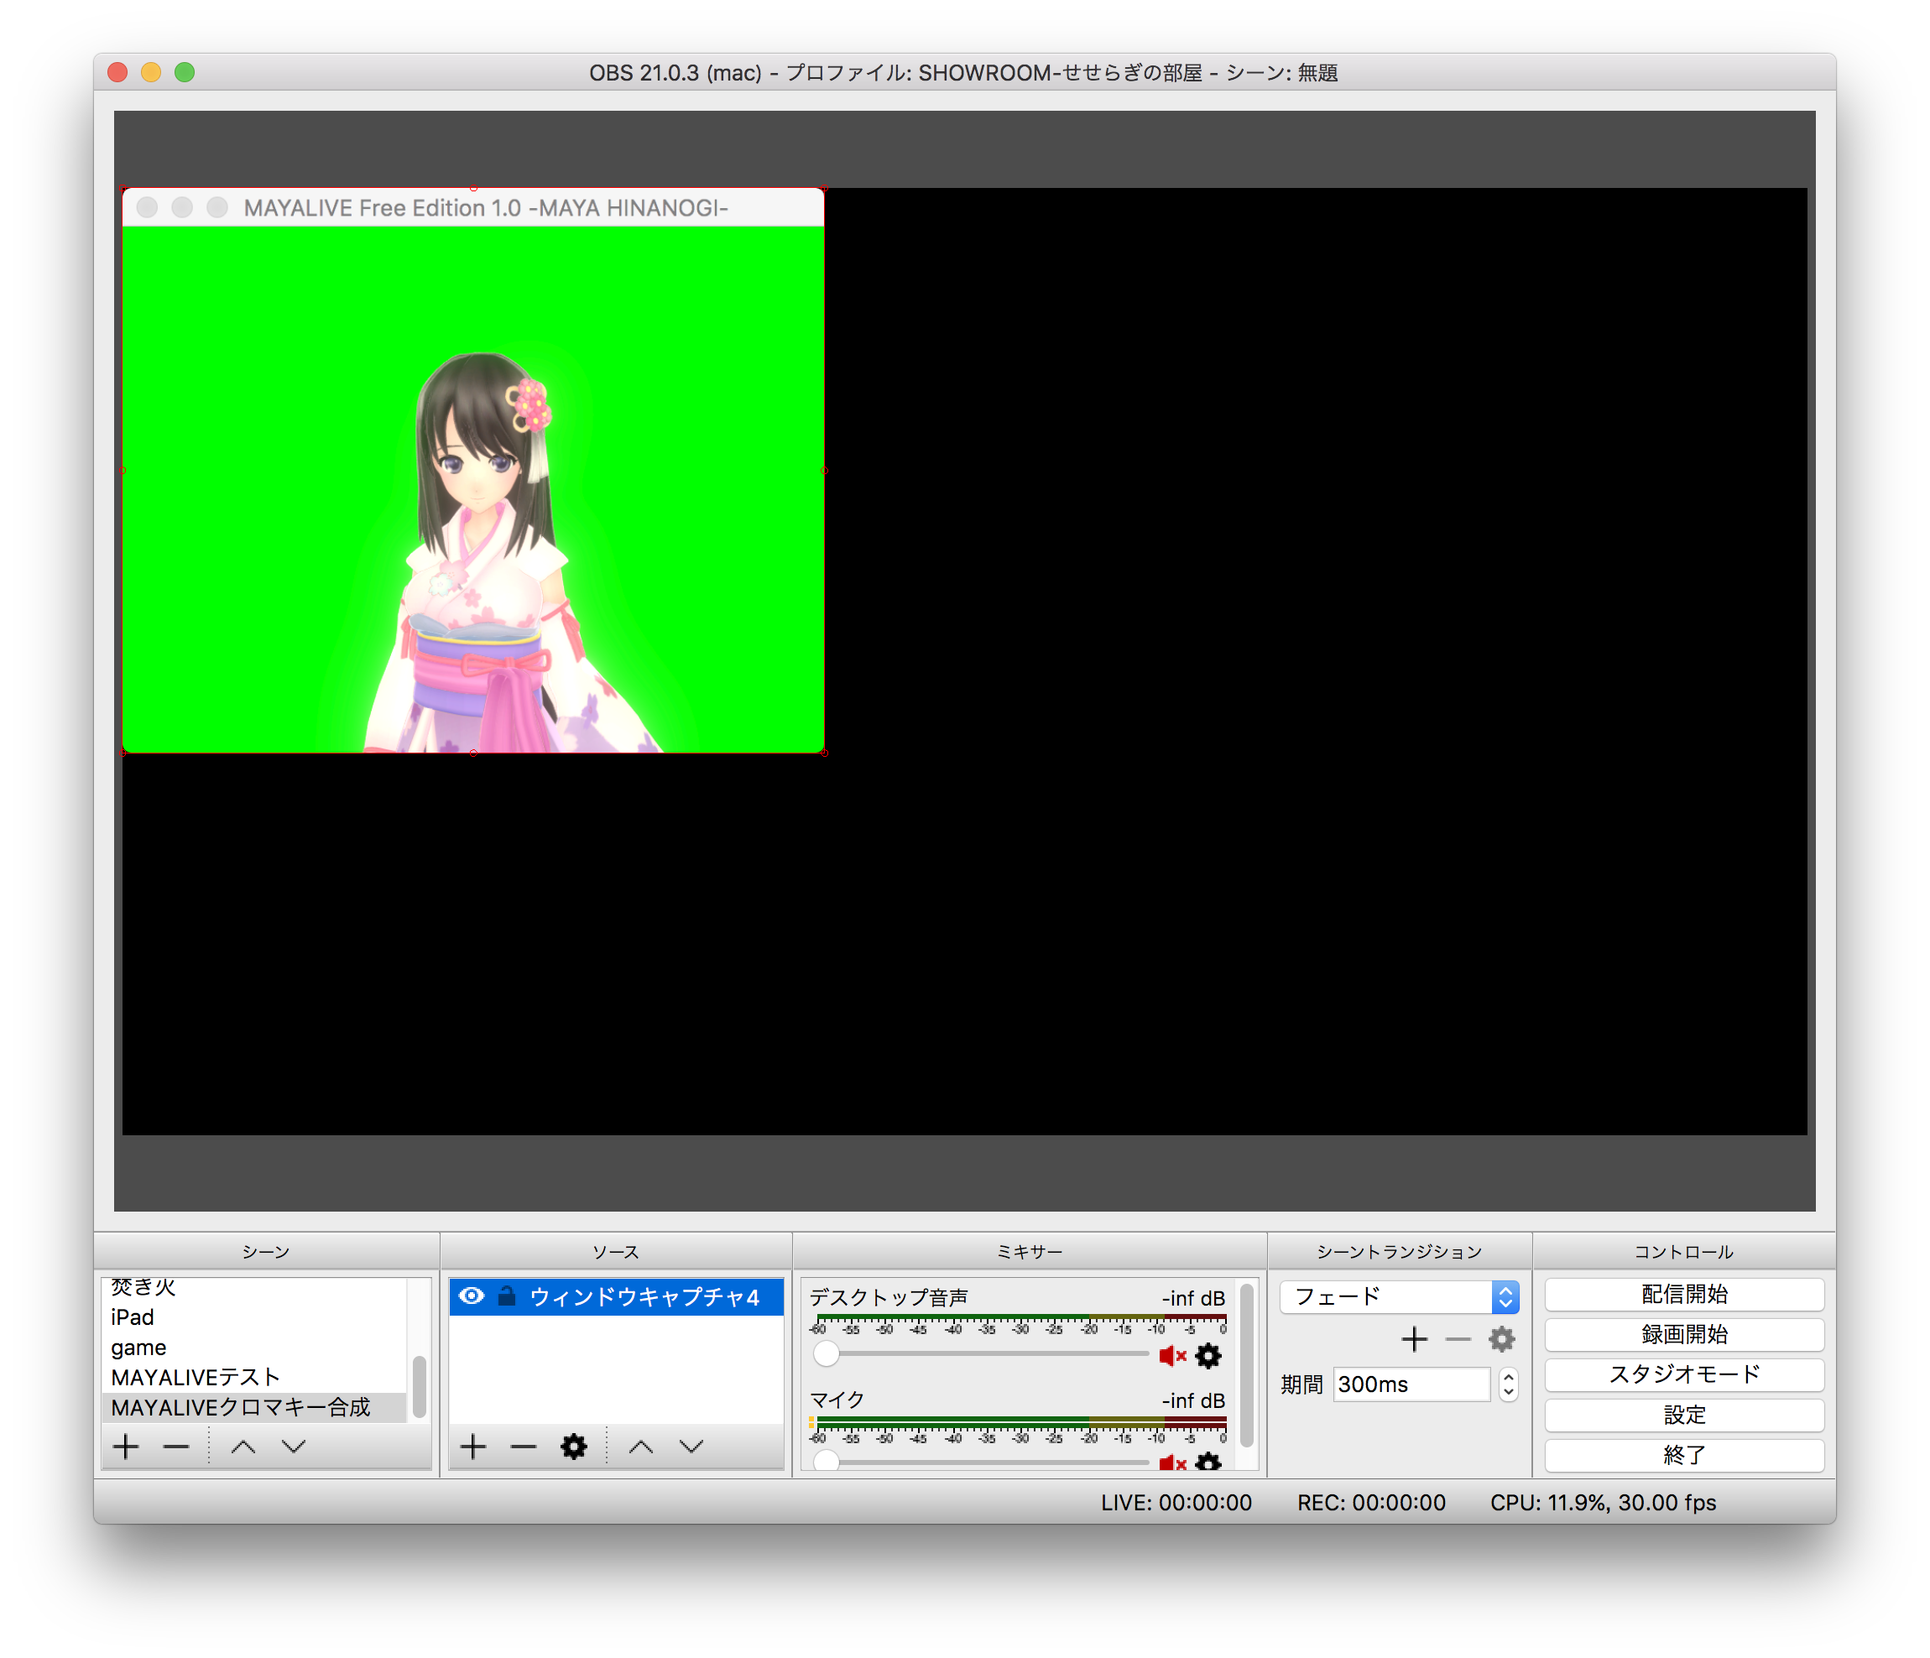Screen dimensions: 1930x1658
Task: Add a transition with plus icon
Action: (1414, 1339)
